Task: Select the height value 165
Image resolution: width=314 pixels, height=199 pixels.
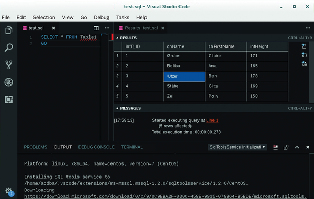Action: tap(267, 66)
